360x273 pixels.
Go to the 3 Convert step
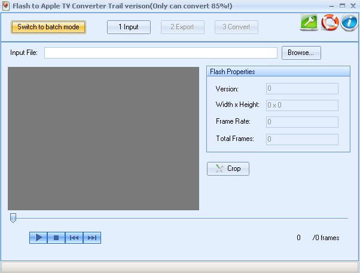(x=236, y=27)
